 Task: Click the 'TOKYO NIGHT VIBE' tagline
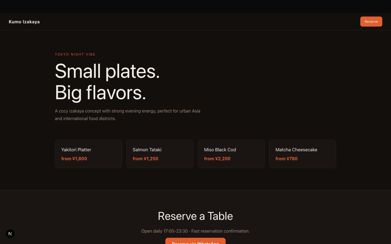pyautogui.click(x=75, y=54)
